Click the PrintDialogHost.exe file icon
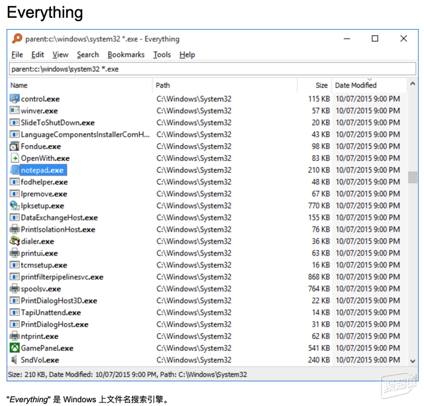The height and width of the screenshot is (406, 424). (15, 325)
